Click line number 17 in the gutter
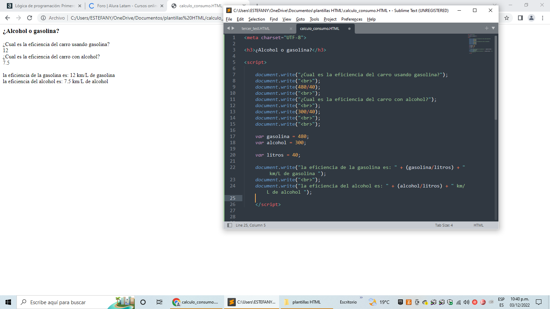This screenshot has width=550, height=309. point(233,136)
